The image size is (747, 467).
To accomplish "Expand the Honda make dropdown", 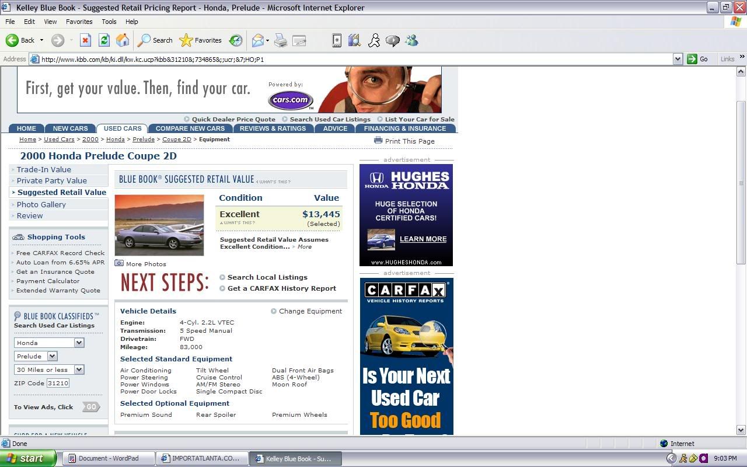I will point(79,343).
